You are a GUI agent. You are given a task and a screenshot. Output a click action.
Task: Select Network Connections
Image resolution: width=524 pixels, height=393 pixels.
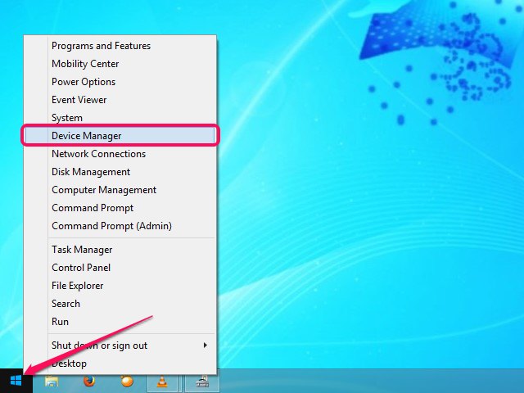coord(98,154)
